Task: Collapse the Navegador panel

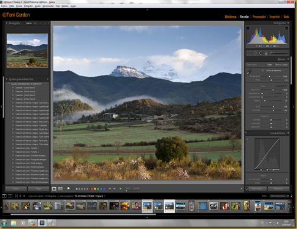Action: [x=6, y=23]
